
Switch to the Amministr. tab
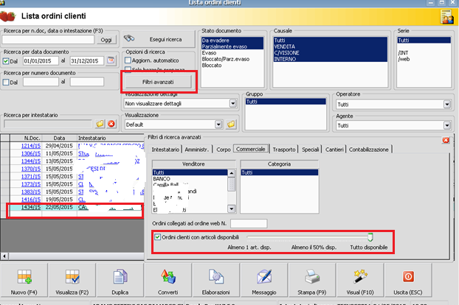point(197,150)
